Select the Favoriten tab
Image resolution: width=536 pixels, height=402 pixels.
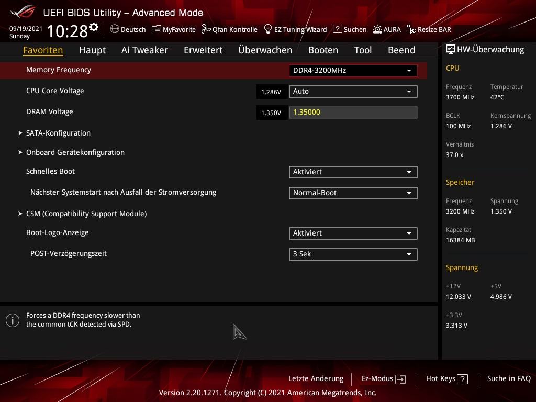point(43,50)
